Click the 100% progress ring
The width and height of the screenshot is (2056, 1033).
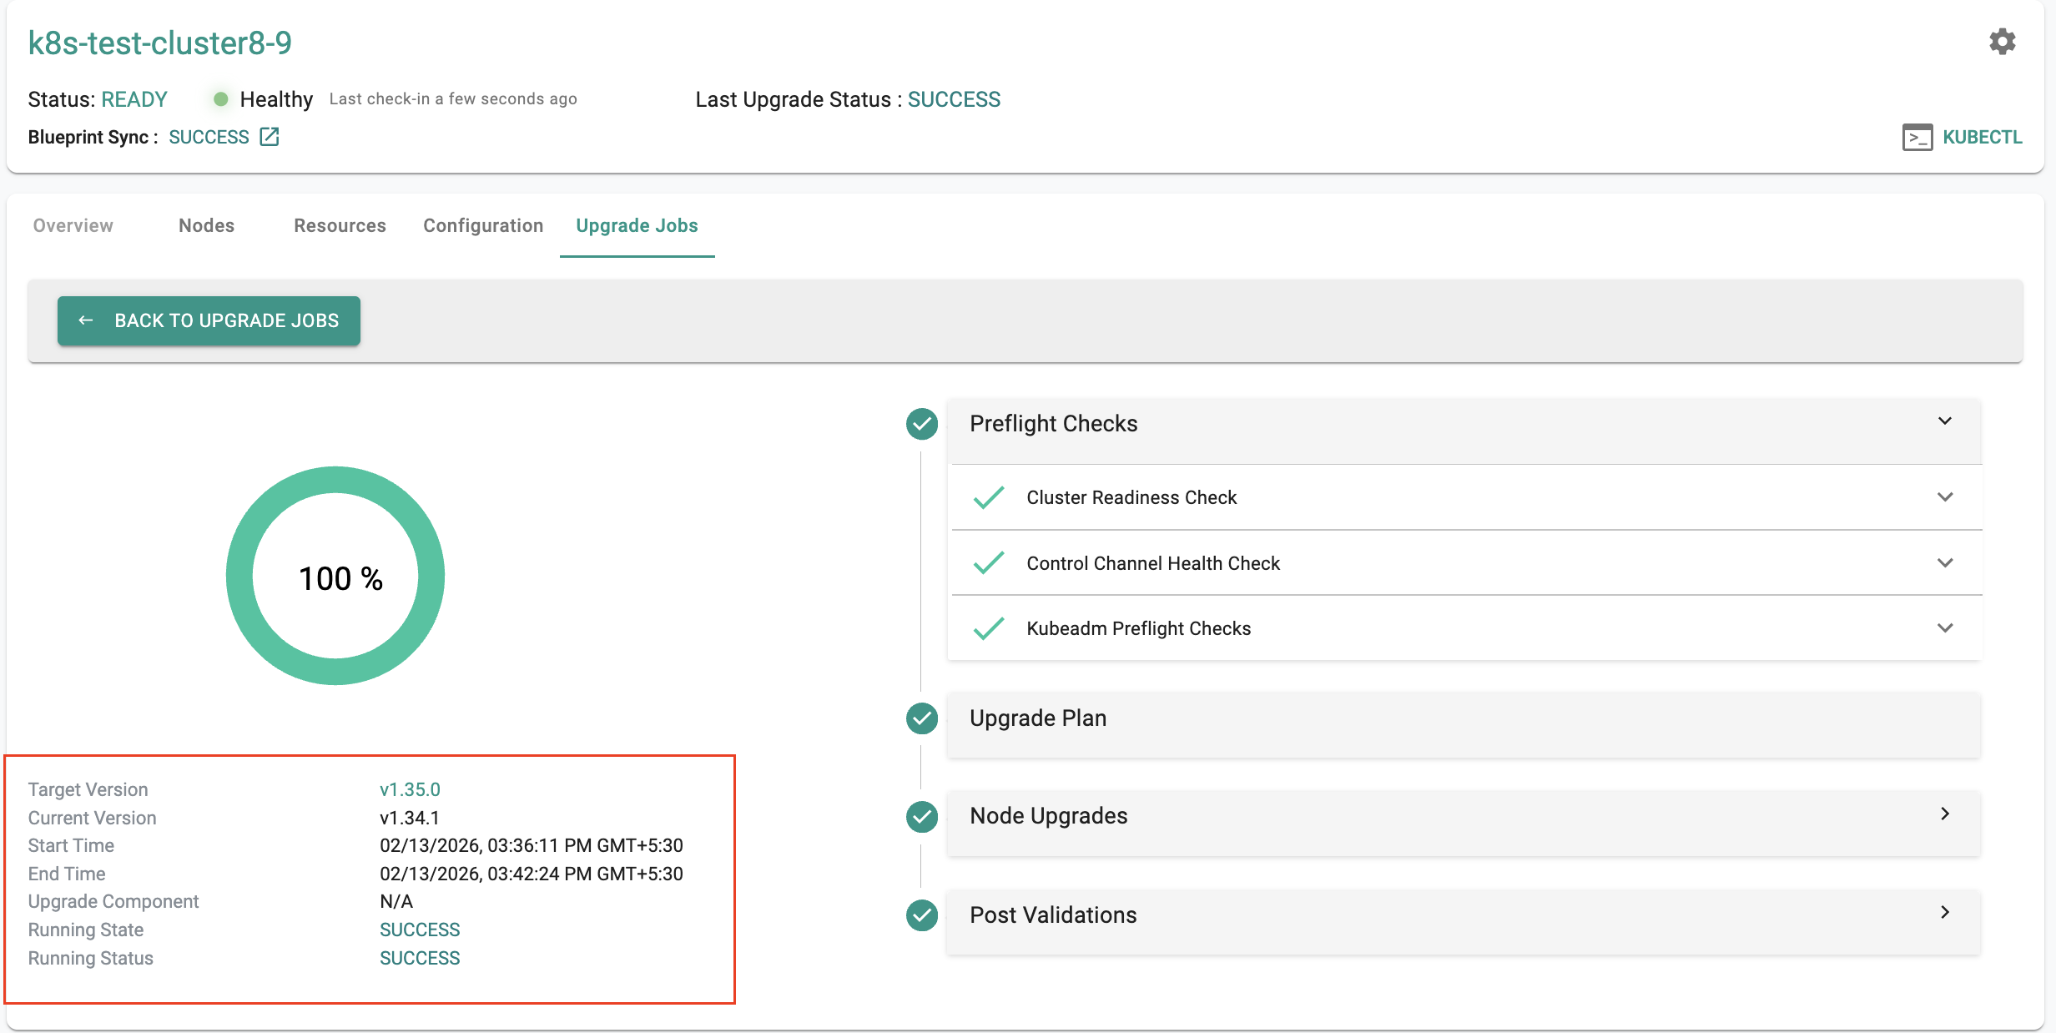click(x=335, y=576)
